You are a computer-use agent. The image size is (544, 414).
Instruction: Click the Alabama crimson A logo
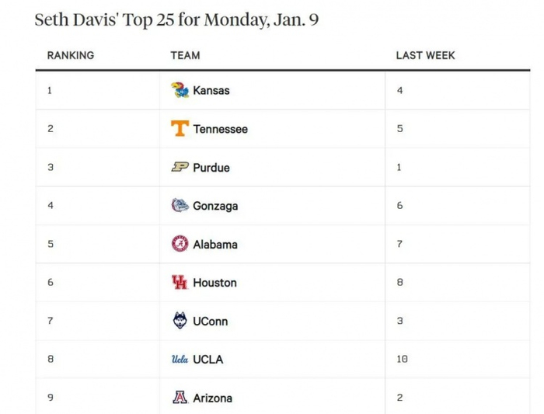coord(180,244)
